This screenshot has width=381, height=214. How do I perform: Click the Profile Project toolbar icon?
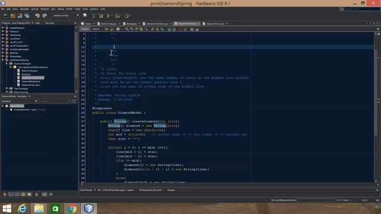tap(126, 16)
